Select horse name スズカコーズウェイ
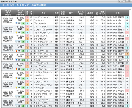Screen dimensions: 132x108 43,91
